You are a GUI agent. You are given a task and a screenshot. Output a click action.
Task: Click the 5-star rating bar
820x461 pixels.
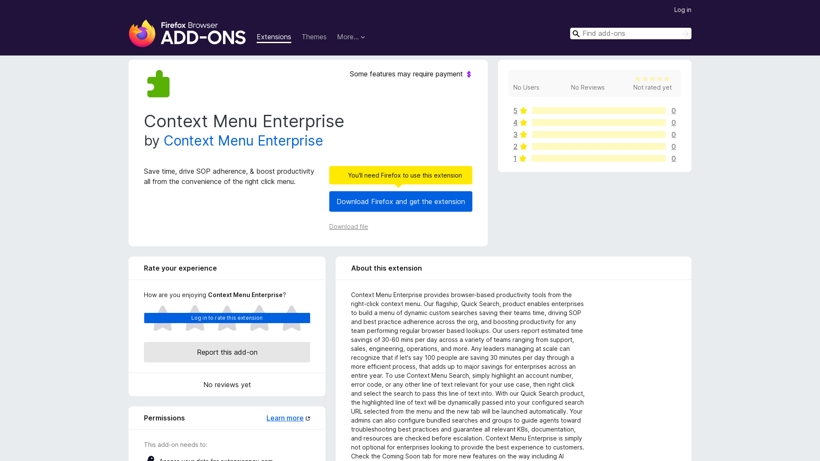point(599,111)
